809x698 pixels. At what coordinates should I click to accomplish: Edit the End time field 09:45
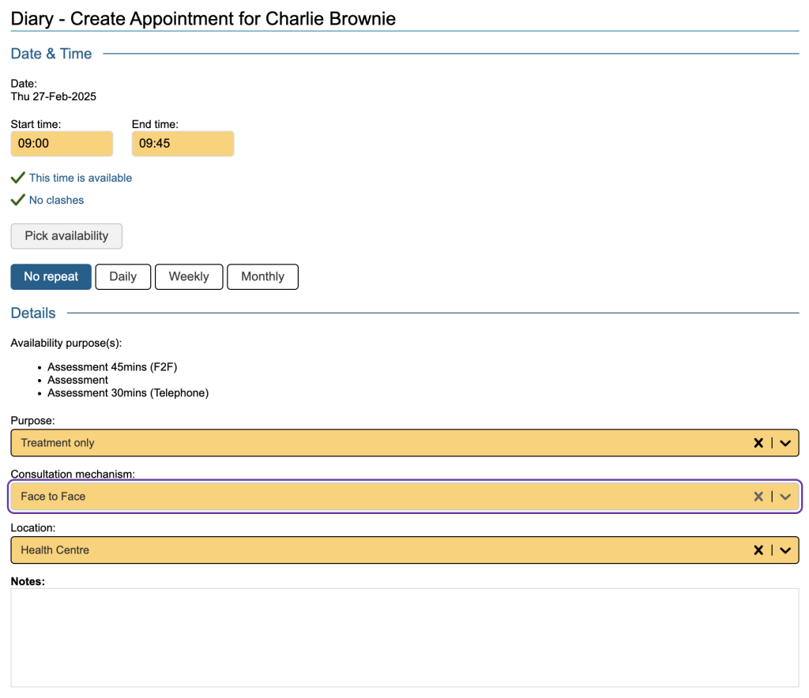click(182, 144)
